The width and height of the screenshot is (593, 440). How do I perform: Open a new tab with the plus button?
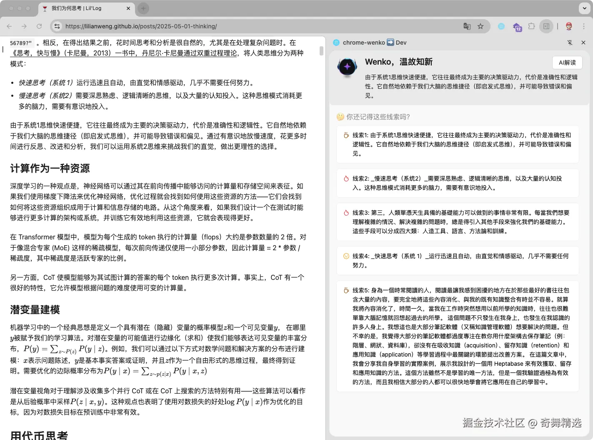tap(143, 8)
